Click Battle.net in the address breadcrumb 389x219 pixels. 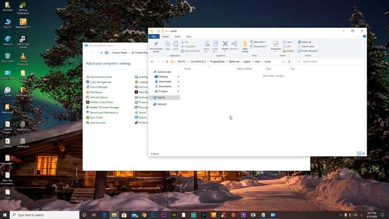(234, 61)
